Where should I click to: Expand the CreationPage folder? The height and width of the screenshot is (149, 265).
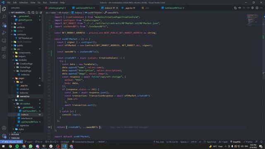coord(26,64)
